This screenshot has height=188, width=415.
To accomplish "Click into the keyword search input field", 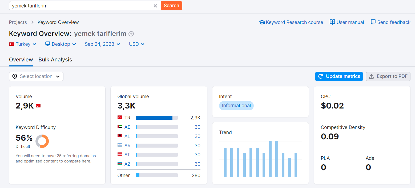I will [x=81, y=6].
